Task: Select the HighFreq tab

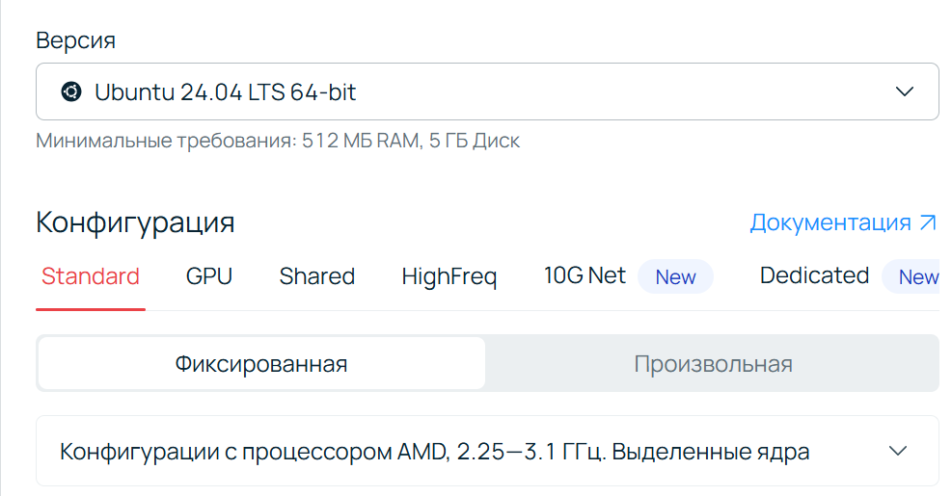Action: point(449,276)
